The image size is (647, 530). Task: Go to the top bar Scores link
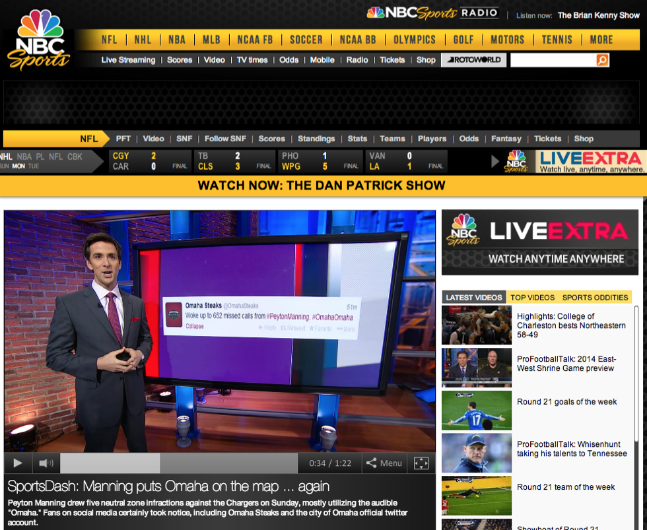[180, 60]
